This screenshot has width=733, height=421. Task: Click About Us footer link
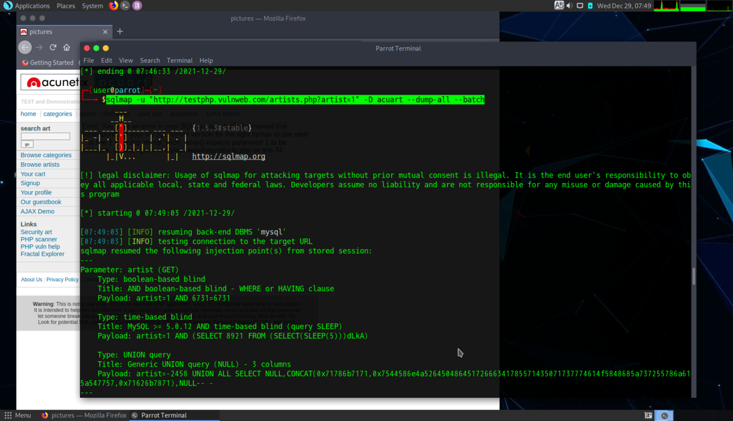[32, 279]
